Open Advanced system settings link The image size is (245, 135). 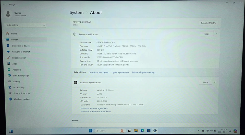coord(143,72)
